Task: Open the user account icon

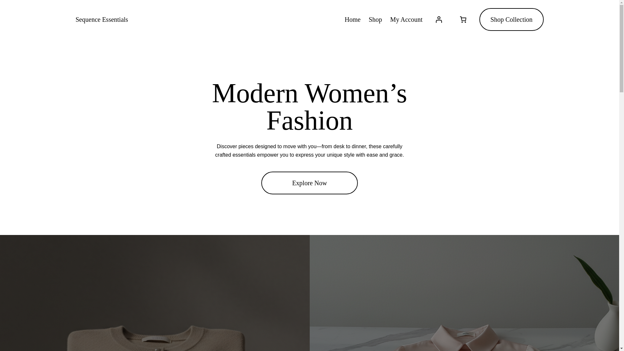Action: tap(439, 19)
